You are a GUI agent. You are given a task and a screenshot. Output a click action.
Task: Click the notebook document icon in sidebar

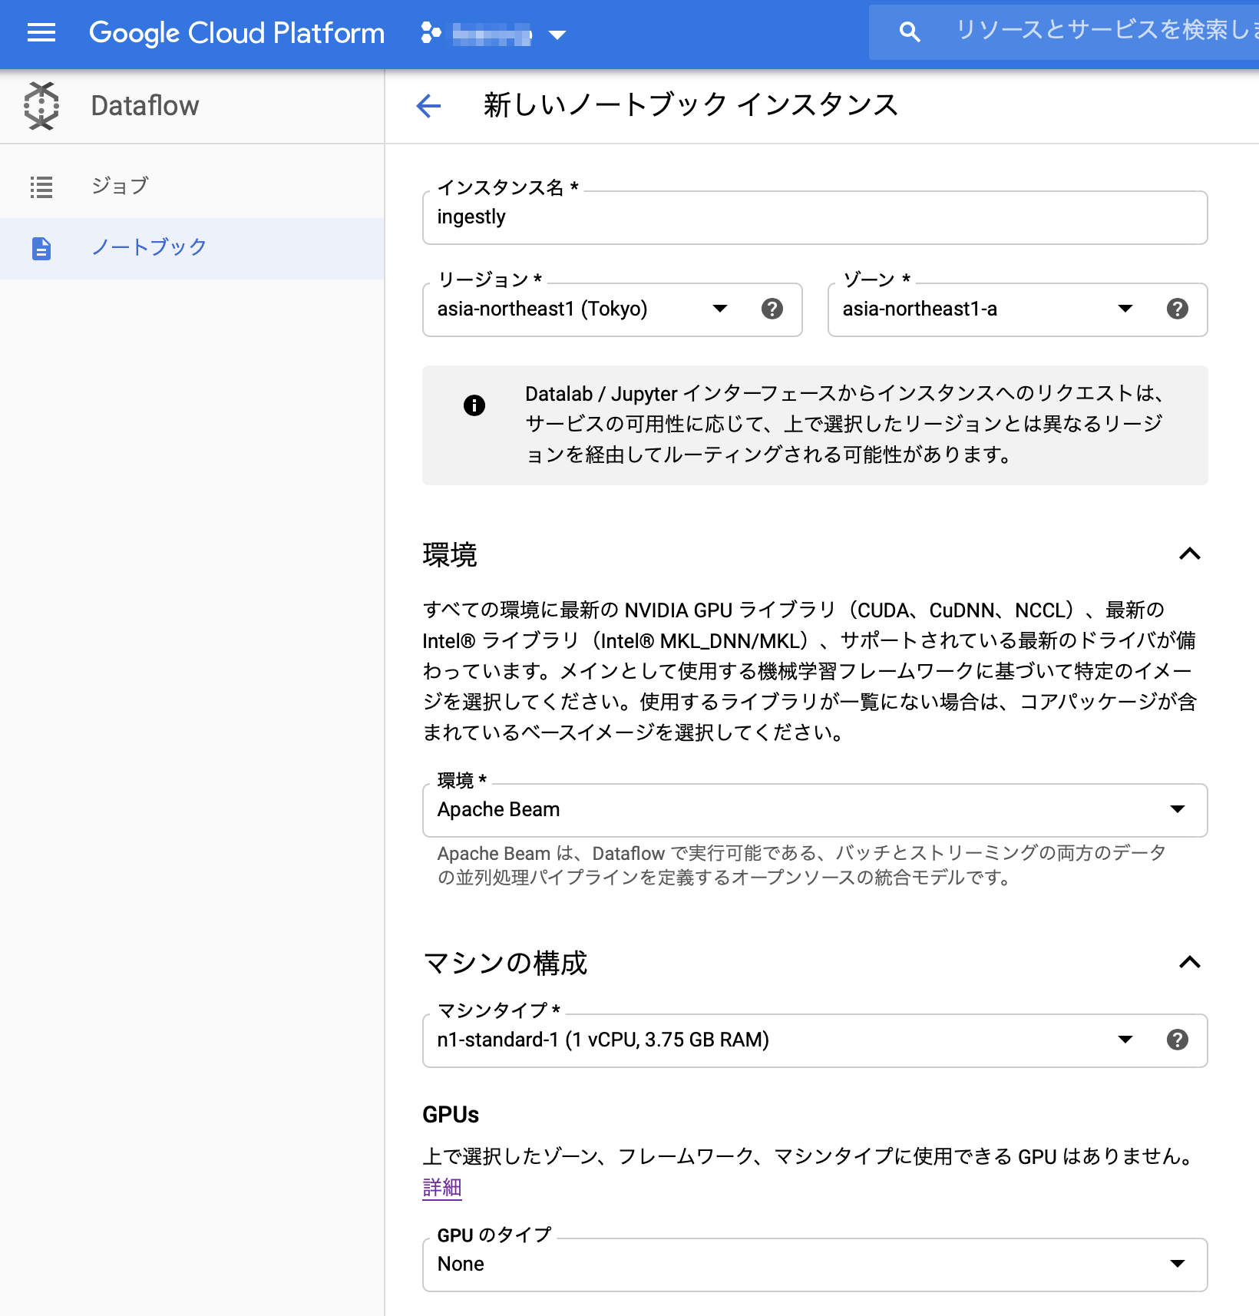(41, 249)
